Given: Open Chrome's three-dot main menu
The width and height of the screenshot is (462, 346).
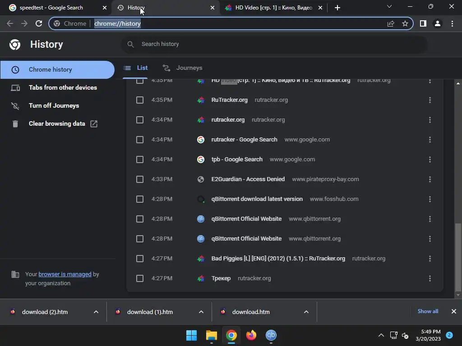Looking at the screenshot, I should (x=452, y=23).
